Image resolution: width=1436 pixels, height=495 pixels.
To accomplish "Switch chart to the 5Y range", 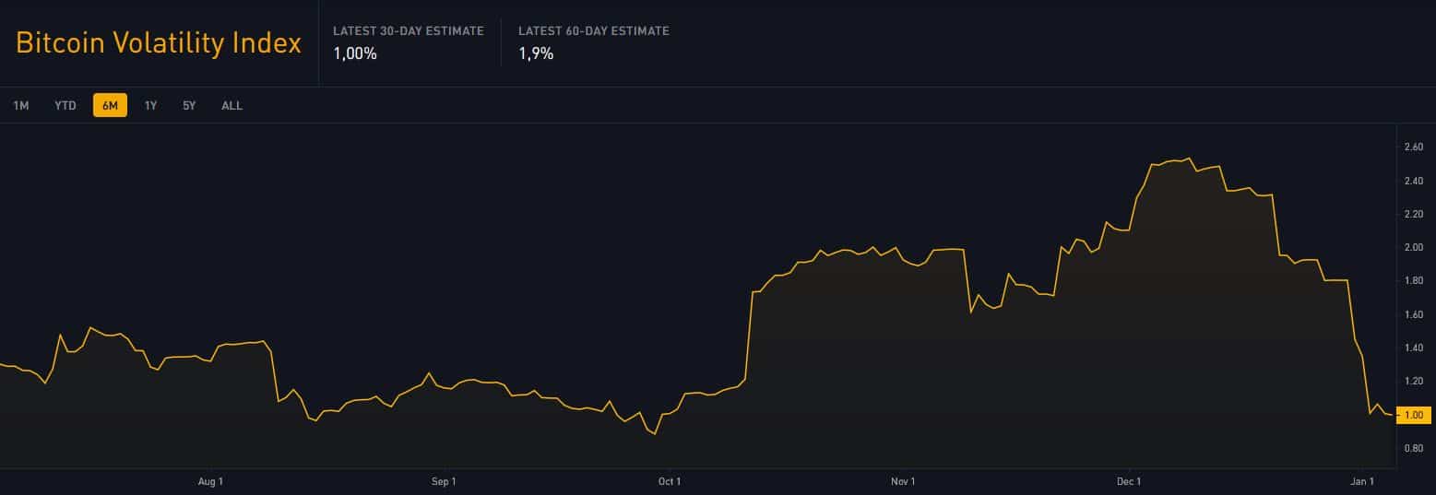I will click(189, 106).
